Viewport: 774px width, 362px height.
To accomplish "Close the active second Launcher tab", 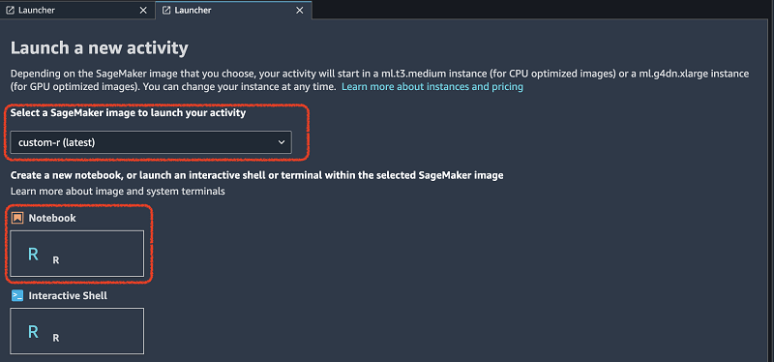I will 299,10.
